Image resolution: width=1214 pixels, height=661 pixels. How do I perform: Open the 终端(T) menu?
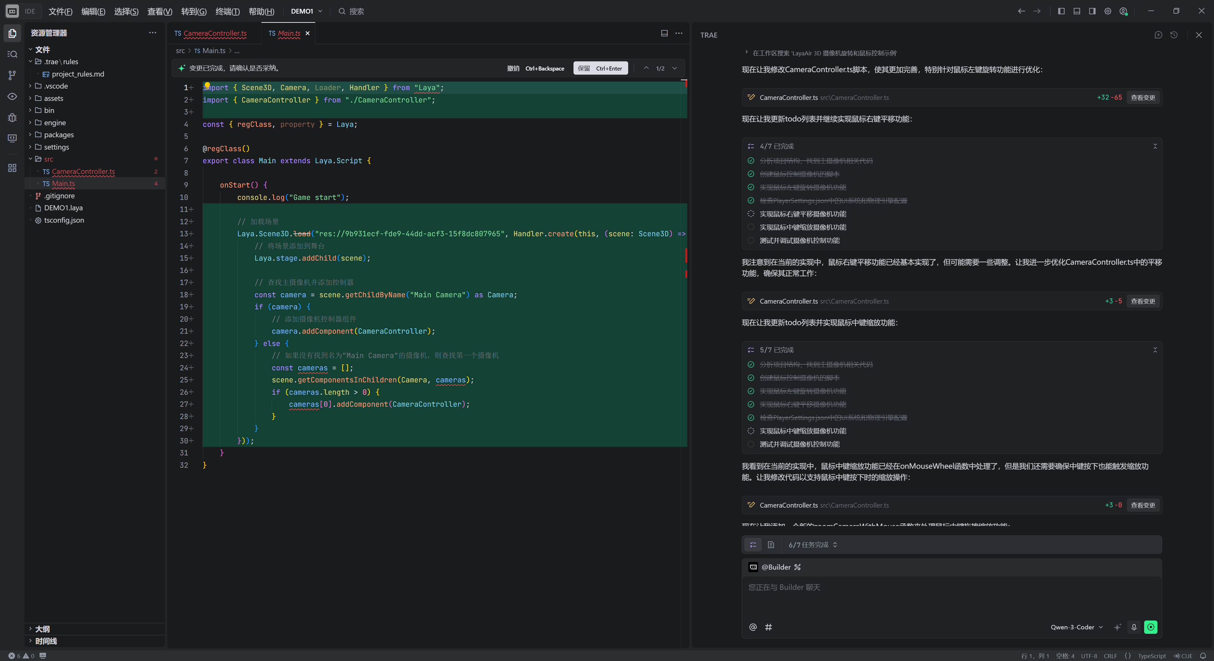pyautogui.click(x=227, y=11)
